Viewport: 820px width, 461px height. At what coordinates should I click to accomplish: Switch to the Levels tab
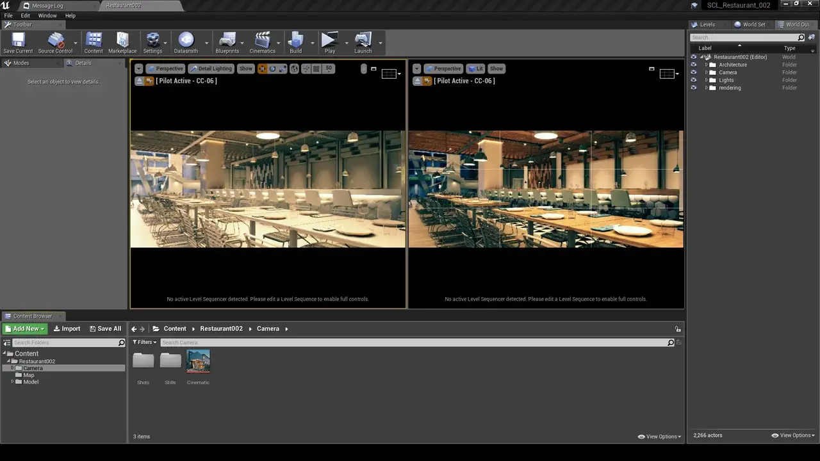[x=707, y=24]
